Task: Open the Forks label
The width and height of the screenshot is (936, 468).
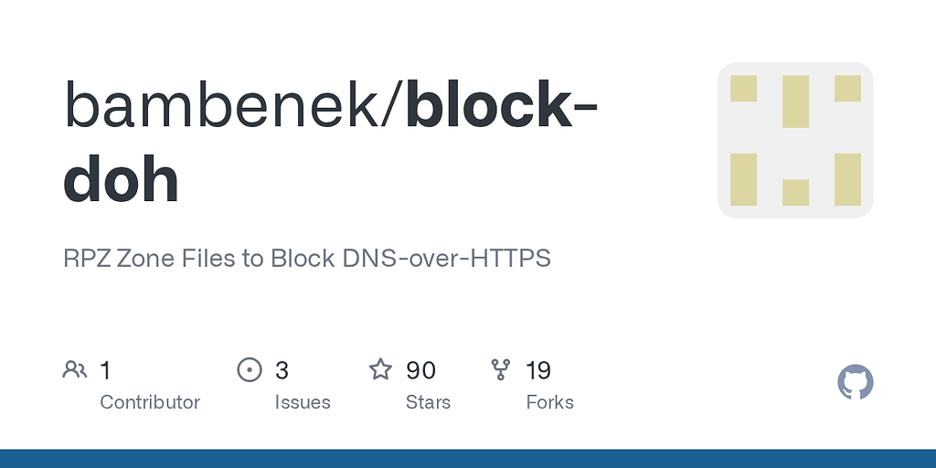Action: (550, 402)
